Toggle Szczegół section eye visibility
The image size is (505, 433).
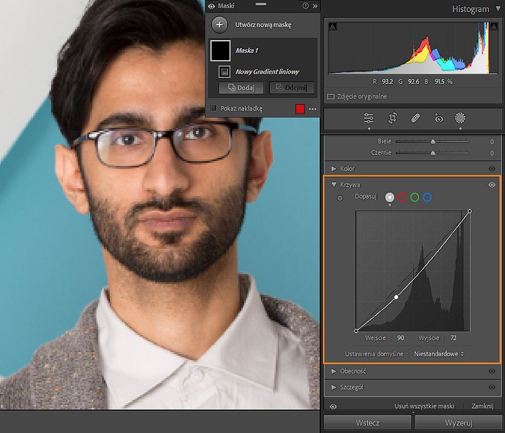(x=492, y=387)
